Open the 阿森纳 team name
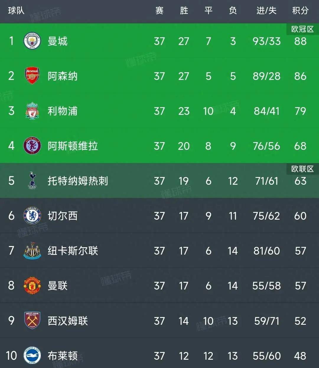 point(63,76)
